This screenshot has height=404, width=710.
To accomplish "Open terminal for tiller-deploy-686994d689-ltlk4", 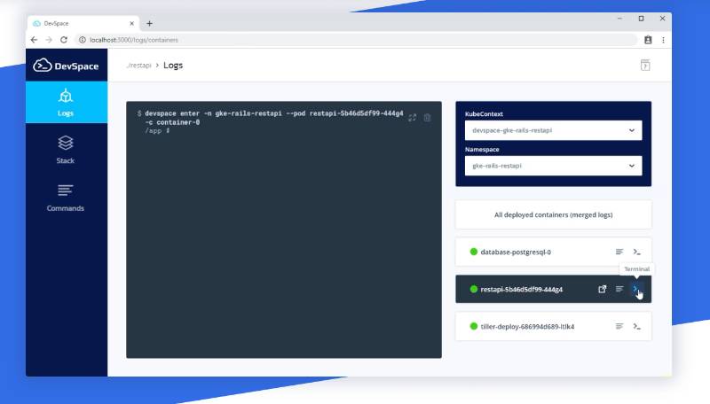I will click(636, 326).
